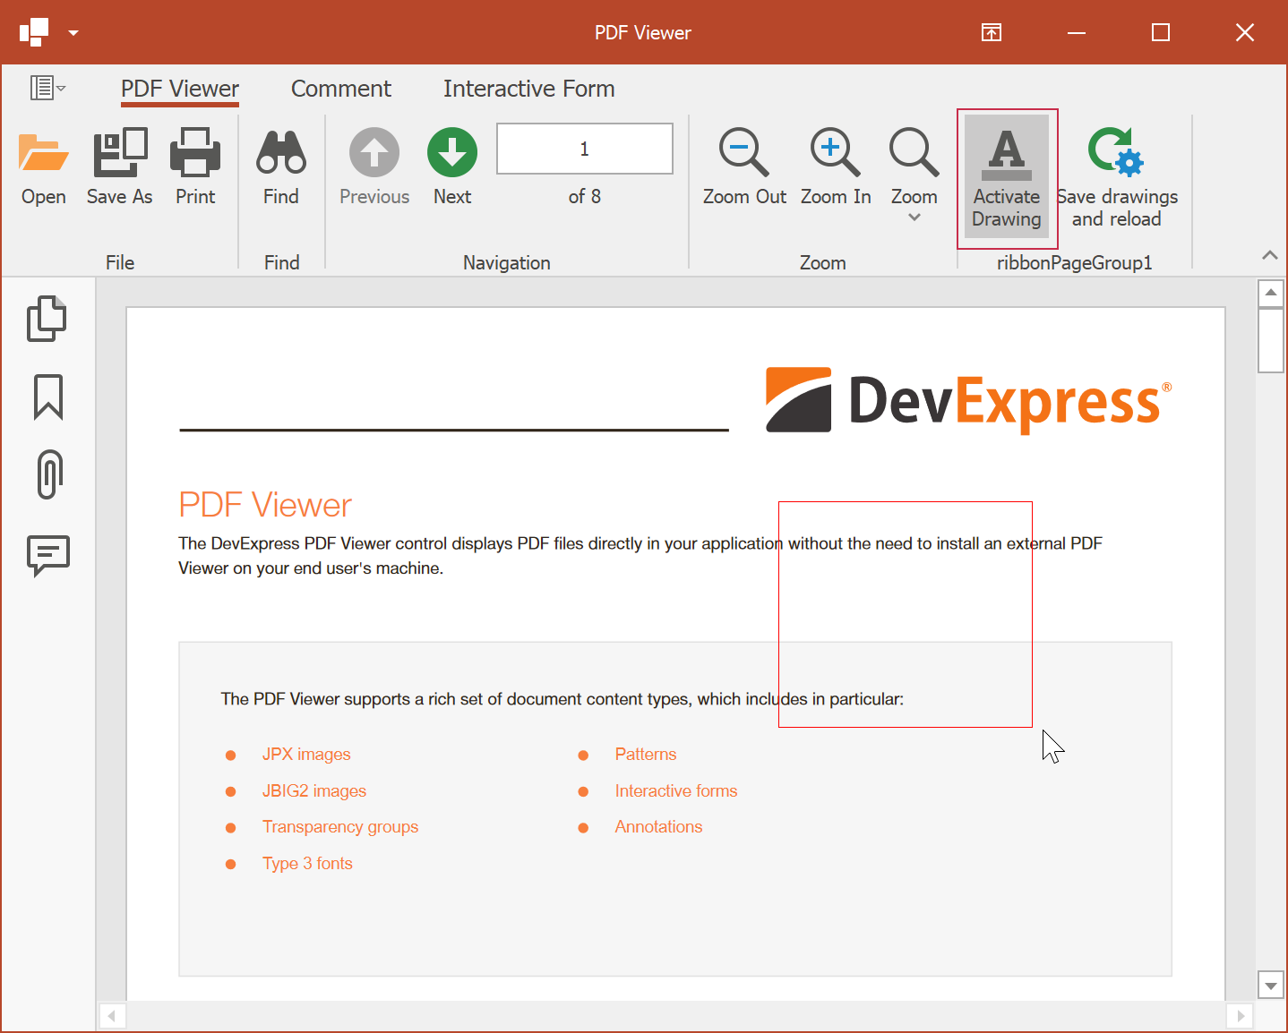Open the page Thumbnails panel

(47, 318)
